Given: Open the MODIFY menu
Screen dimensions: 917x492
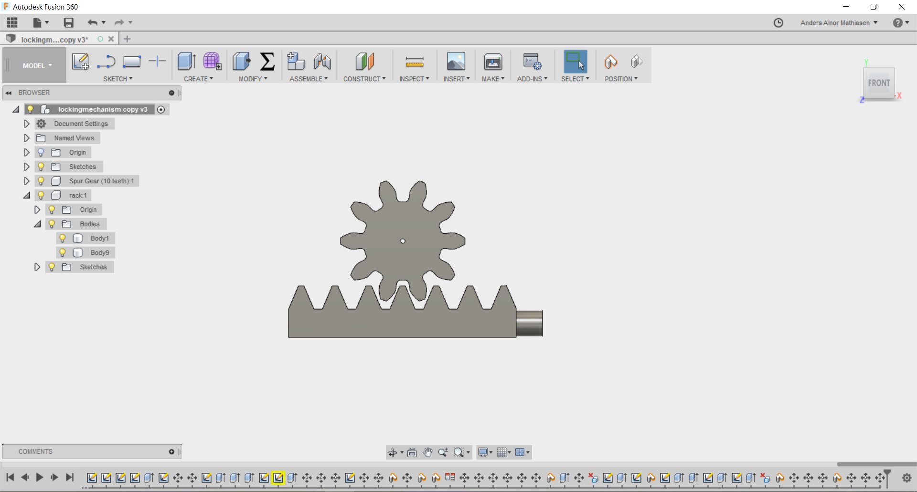Looking at the screenshot, I should click(x=253, y=79).
